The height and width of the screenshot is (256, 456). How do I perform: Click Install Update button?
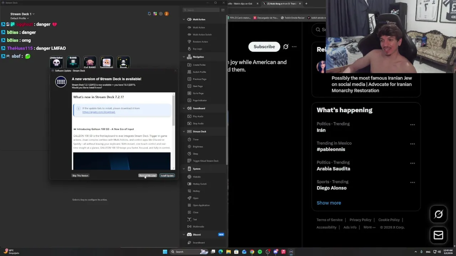[x=167, y=176]
